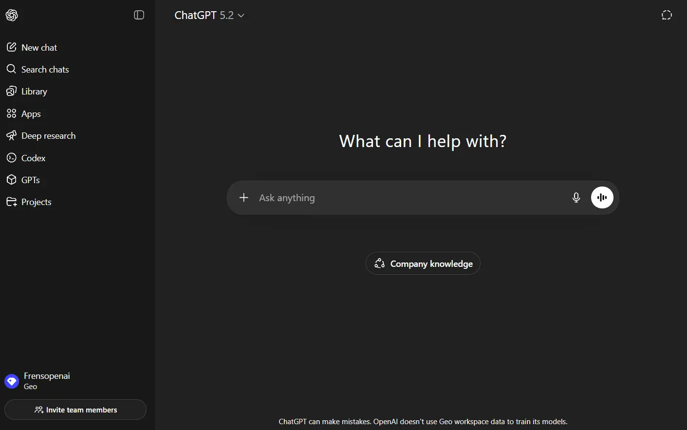Image resolution: width=687 pixels, height=430 pixels.
Task: Collapse the sidebar using the panel toggle
Action: point(139,15)
